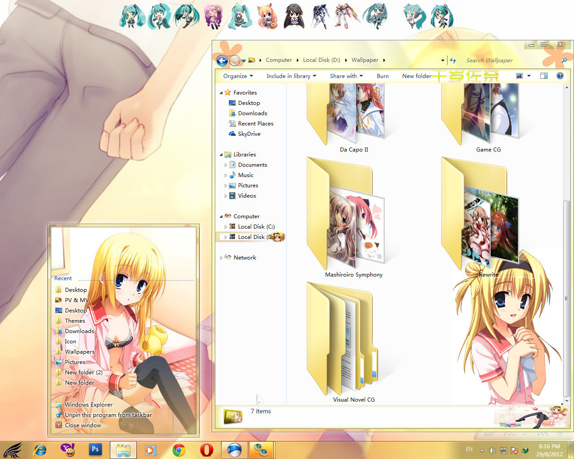Image resolution: width=574 pixels, height=459 pixels.
Task: Open Themes from the Recent jump list
Action: pyautogui.click(x=75, y=321)
